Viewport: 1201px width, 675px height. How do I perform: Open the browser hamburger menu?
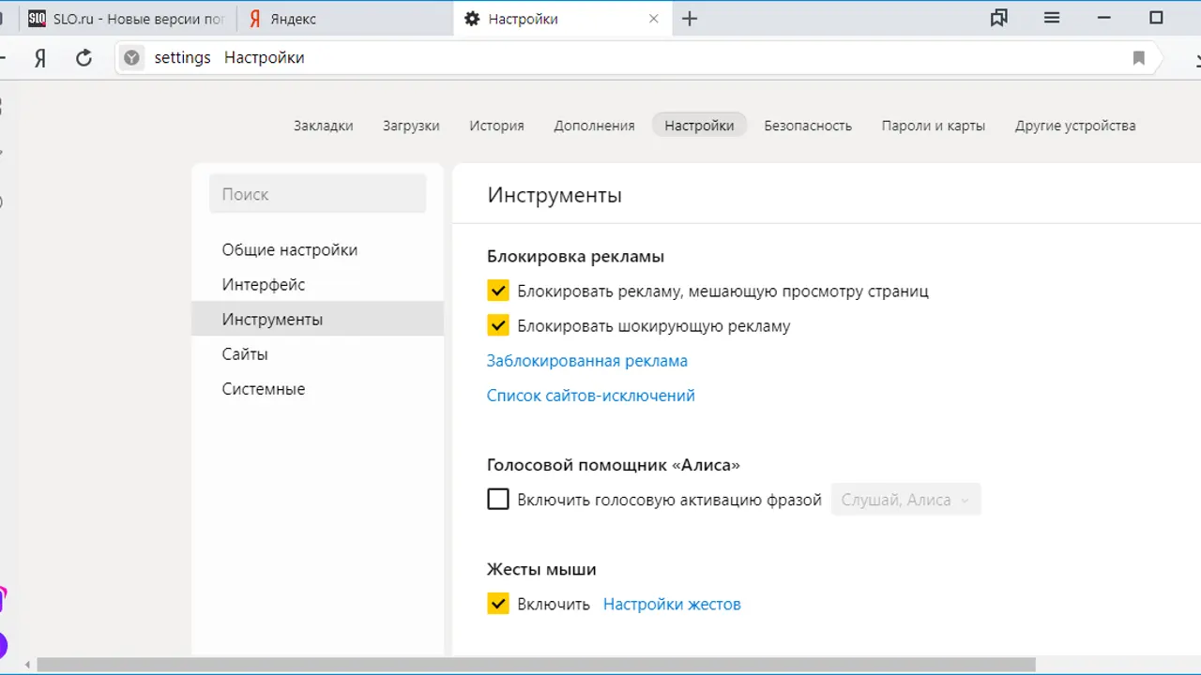click(1052, 18)
